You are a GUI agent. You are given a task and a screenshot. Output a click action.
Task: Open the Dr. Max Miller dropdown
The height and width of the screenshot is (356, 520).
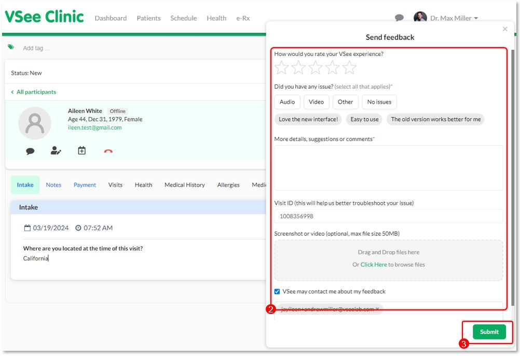pyautogui.click(x=454, y=18)
